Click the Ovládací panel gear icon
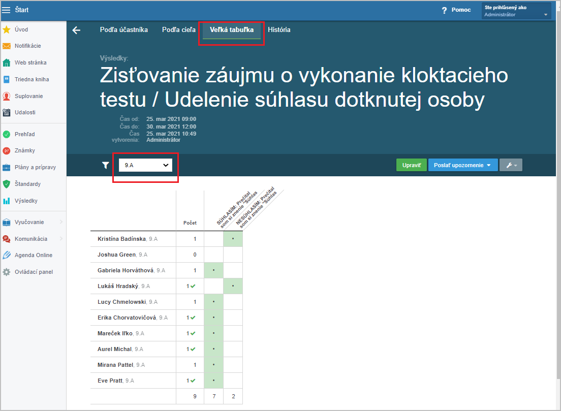 7,272
